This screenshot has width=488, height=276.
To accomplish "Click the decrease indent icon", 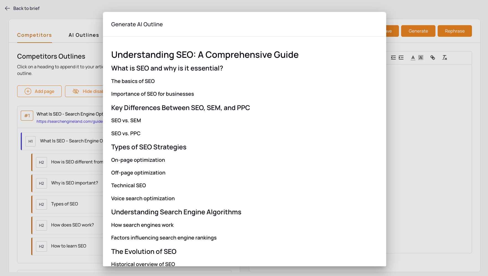I will coord(393,58).
